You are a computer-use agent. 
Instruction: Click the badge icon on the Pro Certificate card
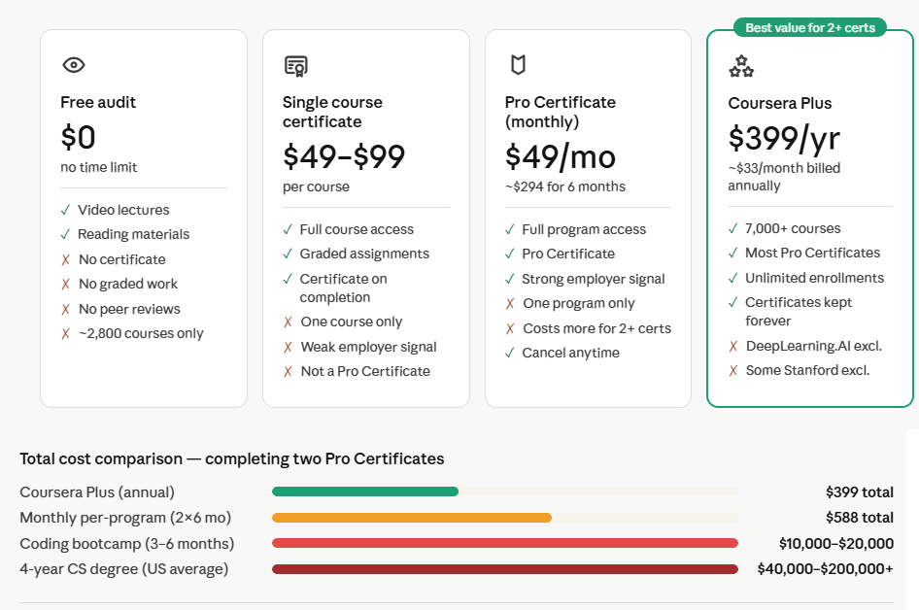518,64
